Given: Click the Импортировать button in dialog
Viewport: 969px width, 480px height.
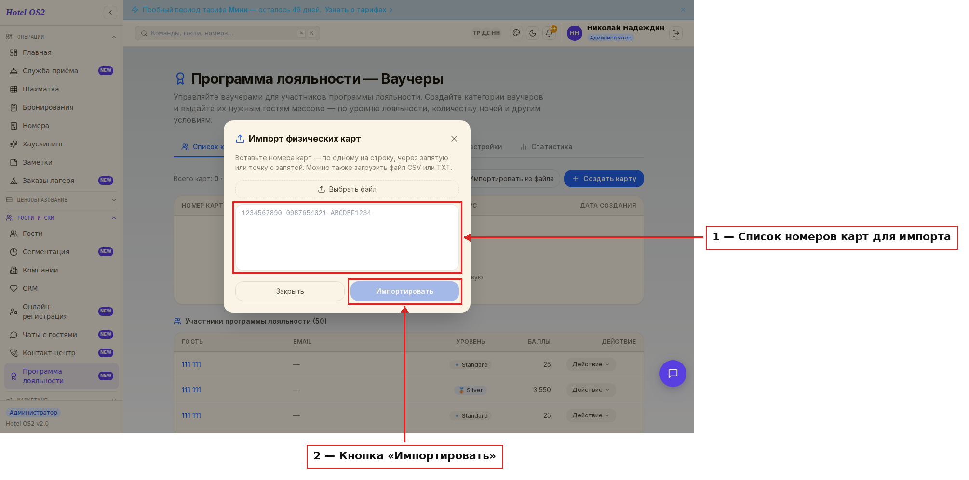Looking at the screenshot, I should (x=404, y=291).
